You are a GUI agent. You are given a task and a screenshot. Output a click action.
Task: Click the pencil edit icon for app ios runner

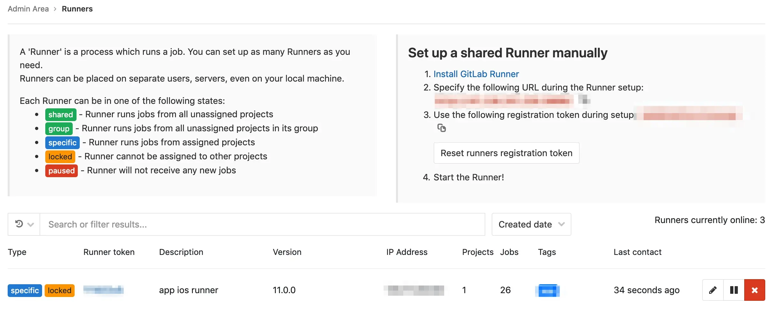[x=713, y=290]
